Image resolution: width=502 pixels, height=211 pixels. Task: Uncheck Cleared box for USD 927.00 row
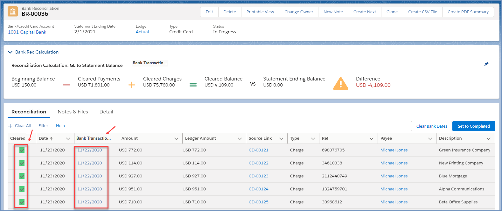(x=22, y=176)
